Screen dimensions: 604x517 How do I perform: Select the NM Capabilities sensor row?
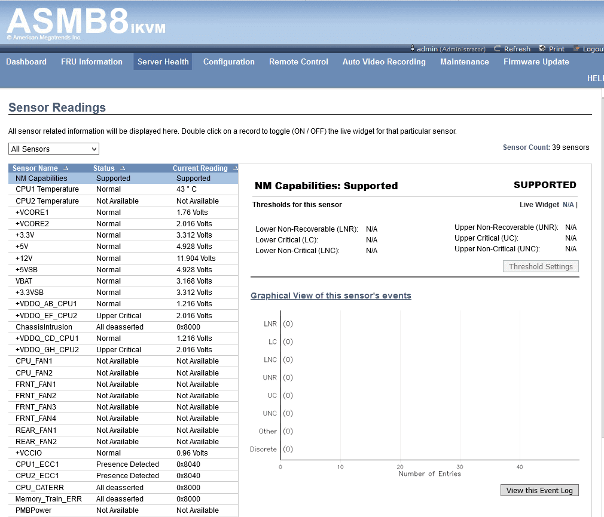(123, 178)
